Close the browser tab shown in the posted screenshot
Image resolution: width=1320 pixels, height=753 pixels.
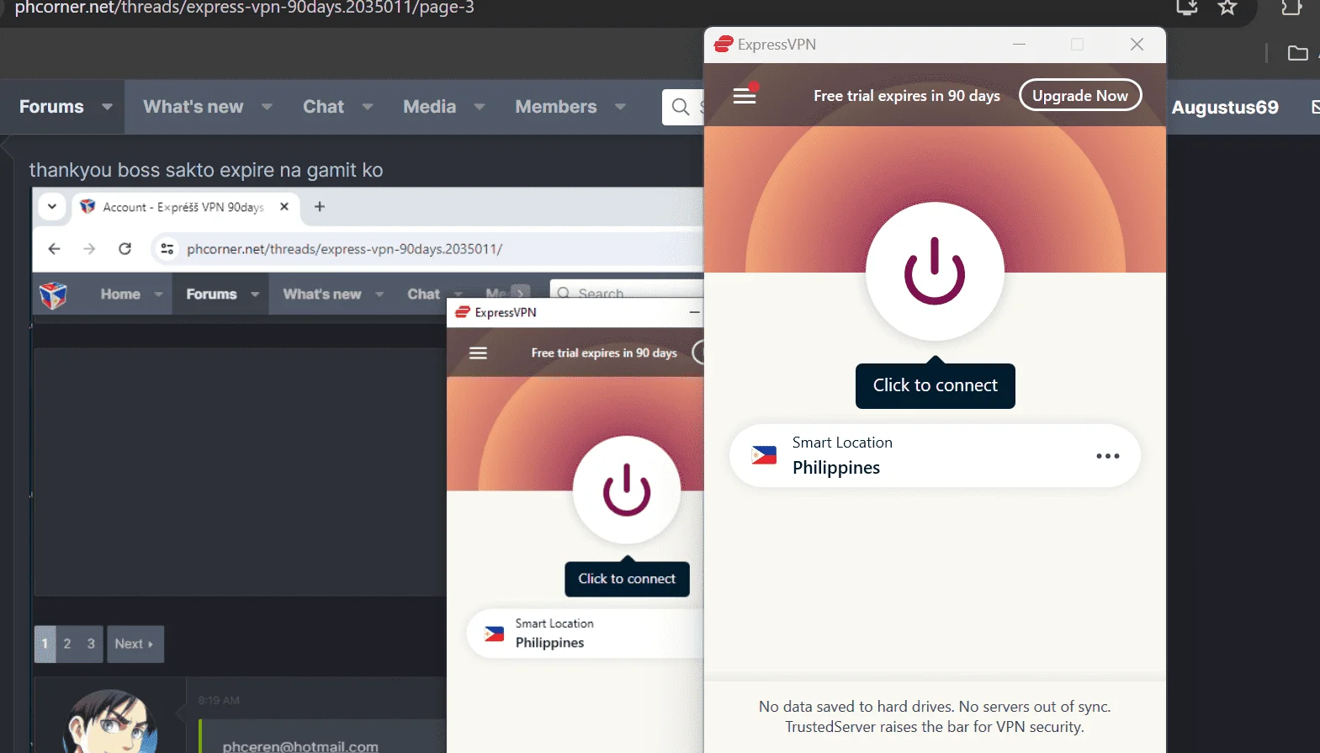pyautogui.click(x=284, y=207)
